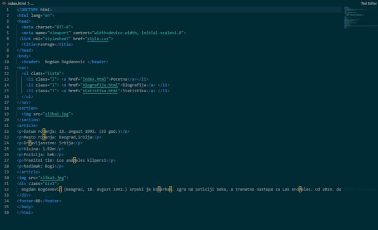378x230 pixels.
Task: Open the index.html breadcrumb item
Action: [x=16, y=3]
